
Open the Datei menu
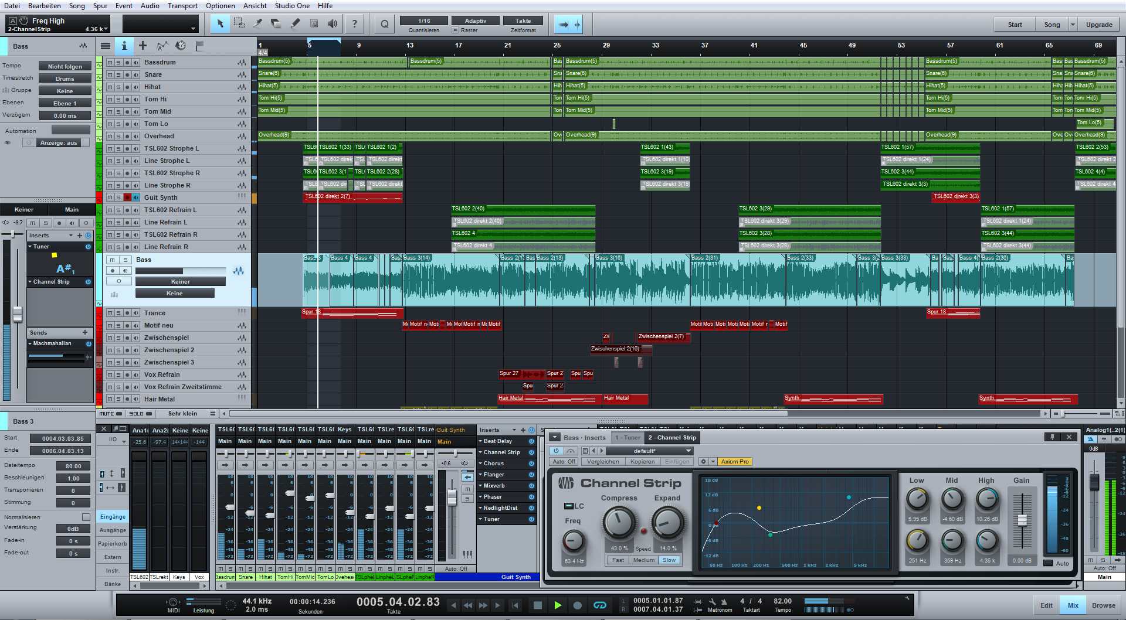[12, 6]
